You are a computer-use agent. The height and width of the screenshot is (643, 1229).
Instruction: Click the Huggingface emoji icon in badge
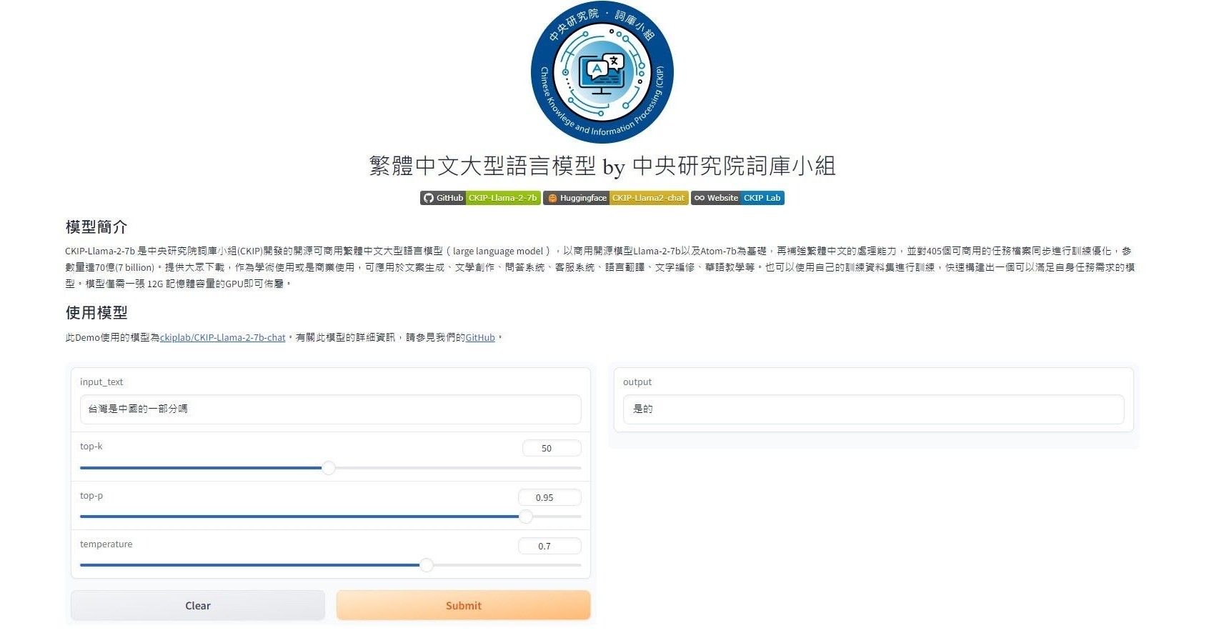pos(552,198)
